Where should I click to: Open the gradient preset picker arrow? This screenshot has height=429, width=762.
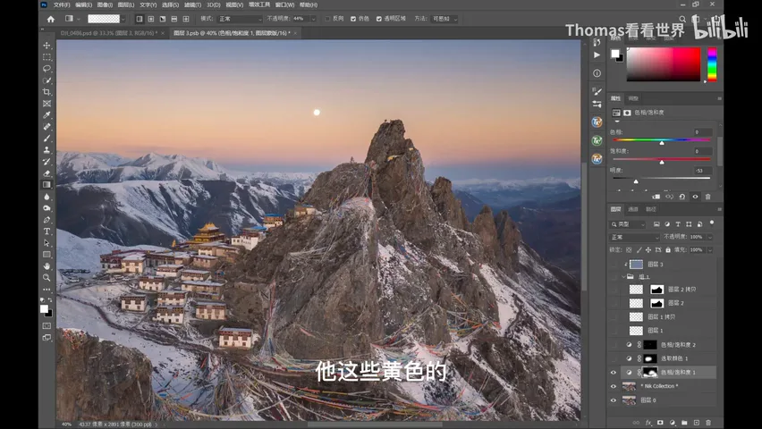(x=123, y=19)
